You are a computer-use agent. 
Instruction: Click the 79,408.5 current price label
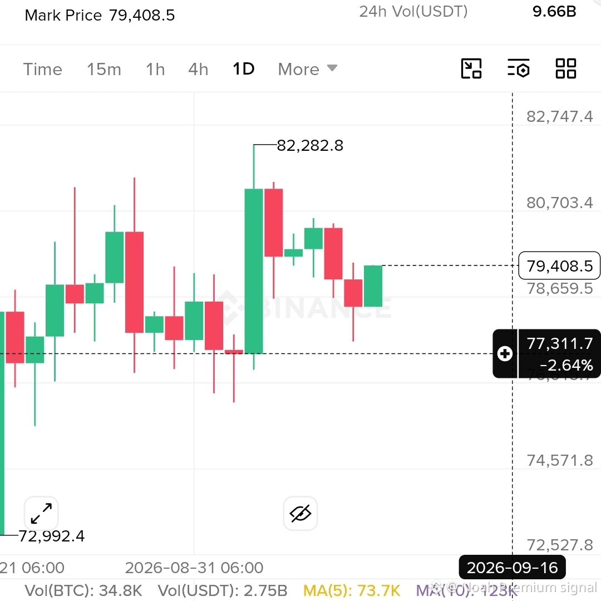(x=559, y=265)
